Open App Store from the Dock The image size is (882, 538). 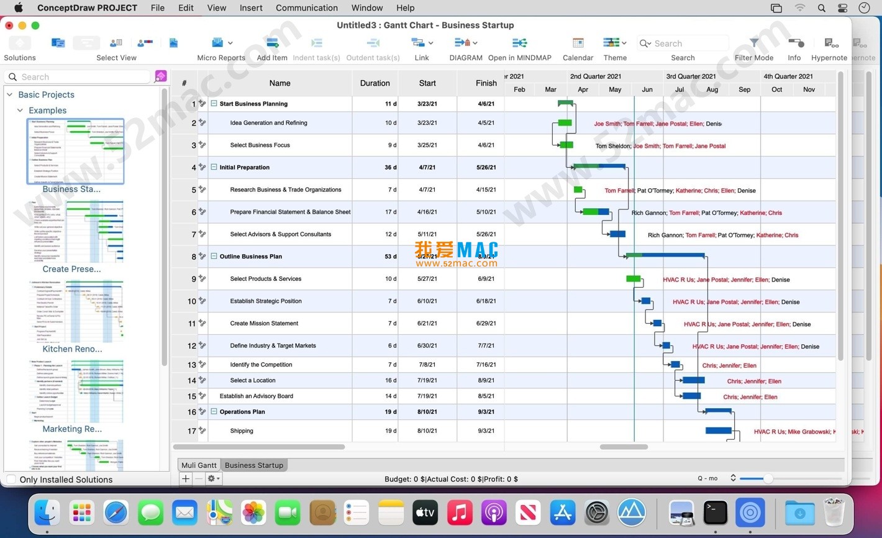(563, 513)
